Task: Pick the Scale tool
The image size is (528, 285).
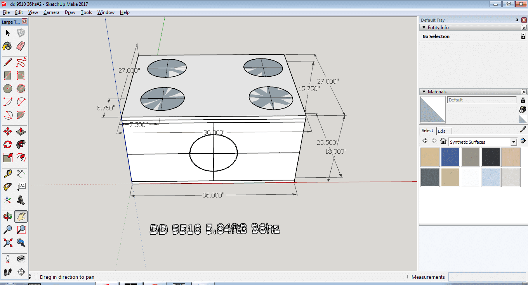Action: 8,158
